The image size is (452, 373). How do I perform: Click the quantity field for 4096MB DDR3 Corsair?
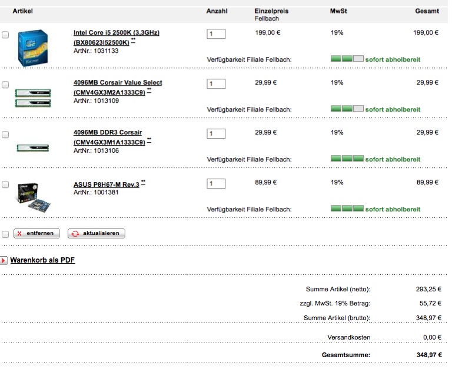pos(216,133)
